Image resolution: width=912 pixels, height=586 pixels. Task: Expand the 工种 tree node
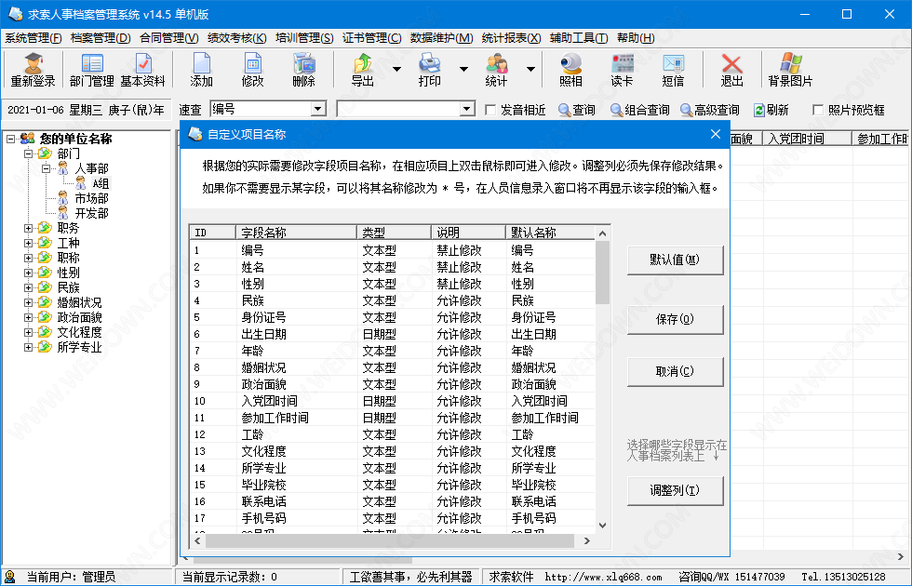(28, 243)
